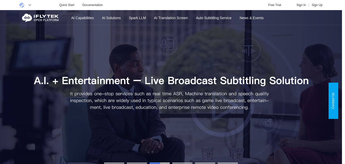
Task: Open the iFLYTEK Open Platform logo
Action: coord(40,18)
